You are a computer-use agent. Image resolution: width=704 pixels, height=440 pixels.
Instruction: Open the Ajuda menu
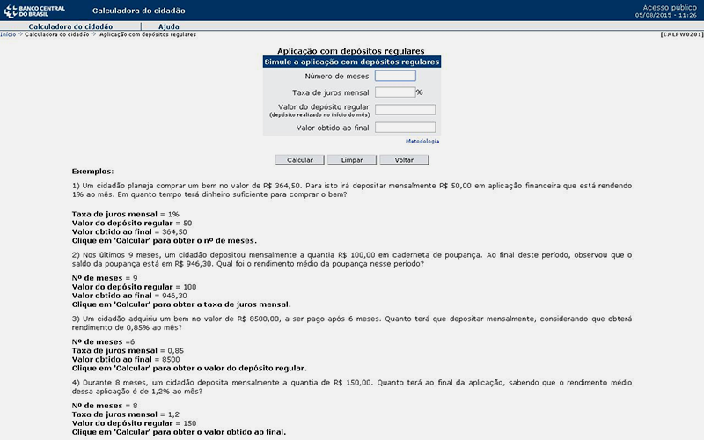tap(168, 26)
